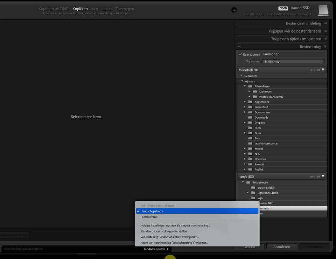336x259 pixels.
Task: Choose Naam van voorinstelling landschapsfoto's wijzigen
Action: (x=197, y=243)
